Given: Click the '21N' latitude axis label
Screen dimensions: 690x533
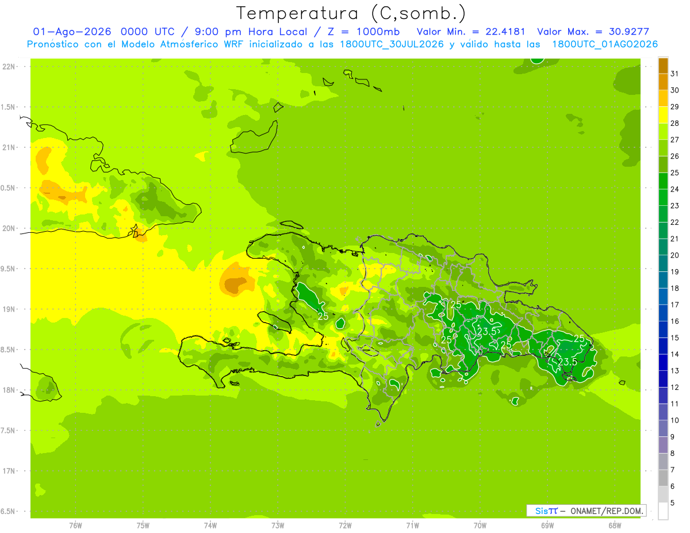Looking at the screenshot, I should [9, 147].
